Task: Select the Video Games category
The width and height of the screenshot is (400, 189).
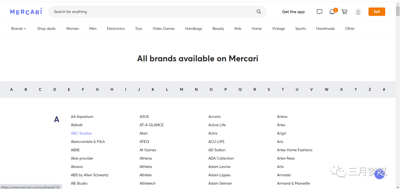Action: (x=163, y=29)
